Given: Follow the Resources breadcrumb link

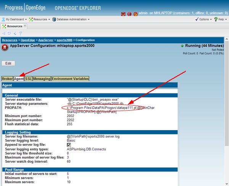Looking at the screenshot, I should 10,40.
